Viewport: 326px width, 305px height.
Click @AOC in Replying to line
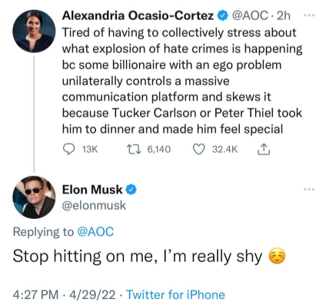click(x=95, y=232)
